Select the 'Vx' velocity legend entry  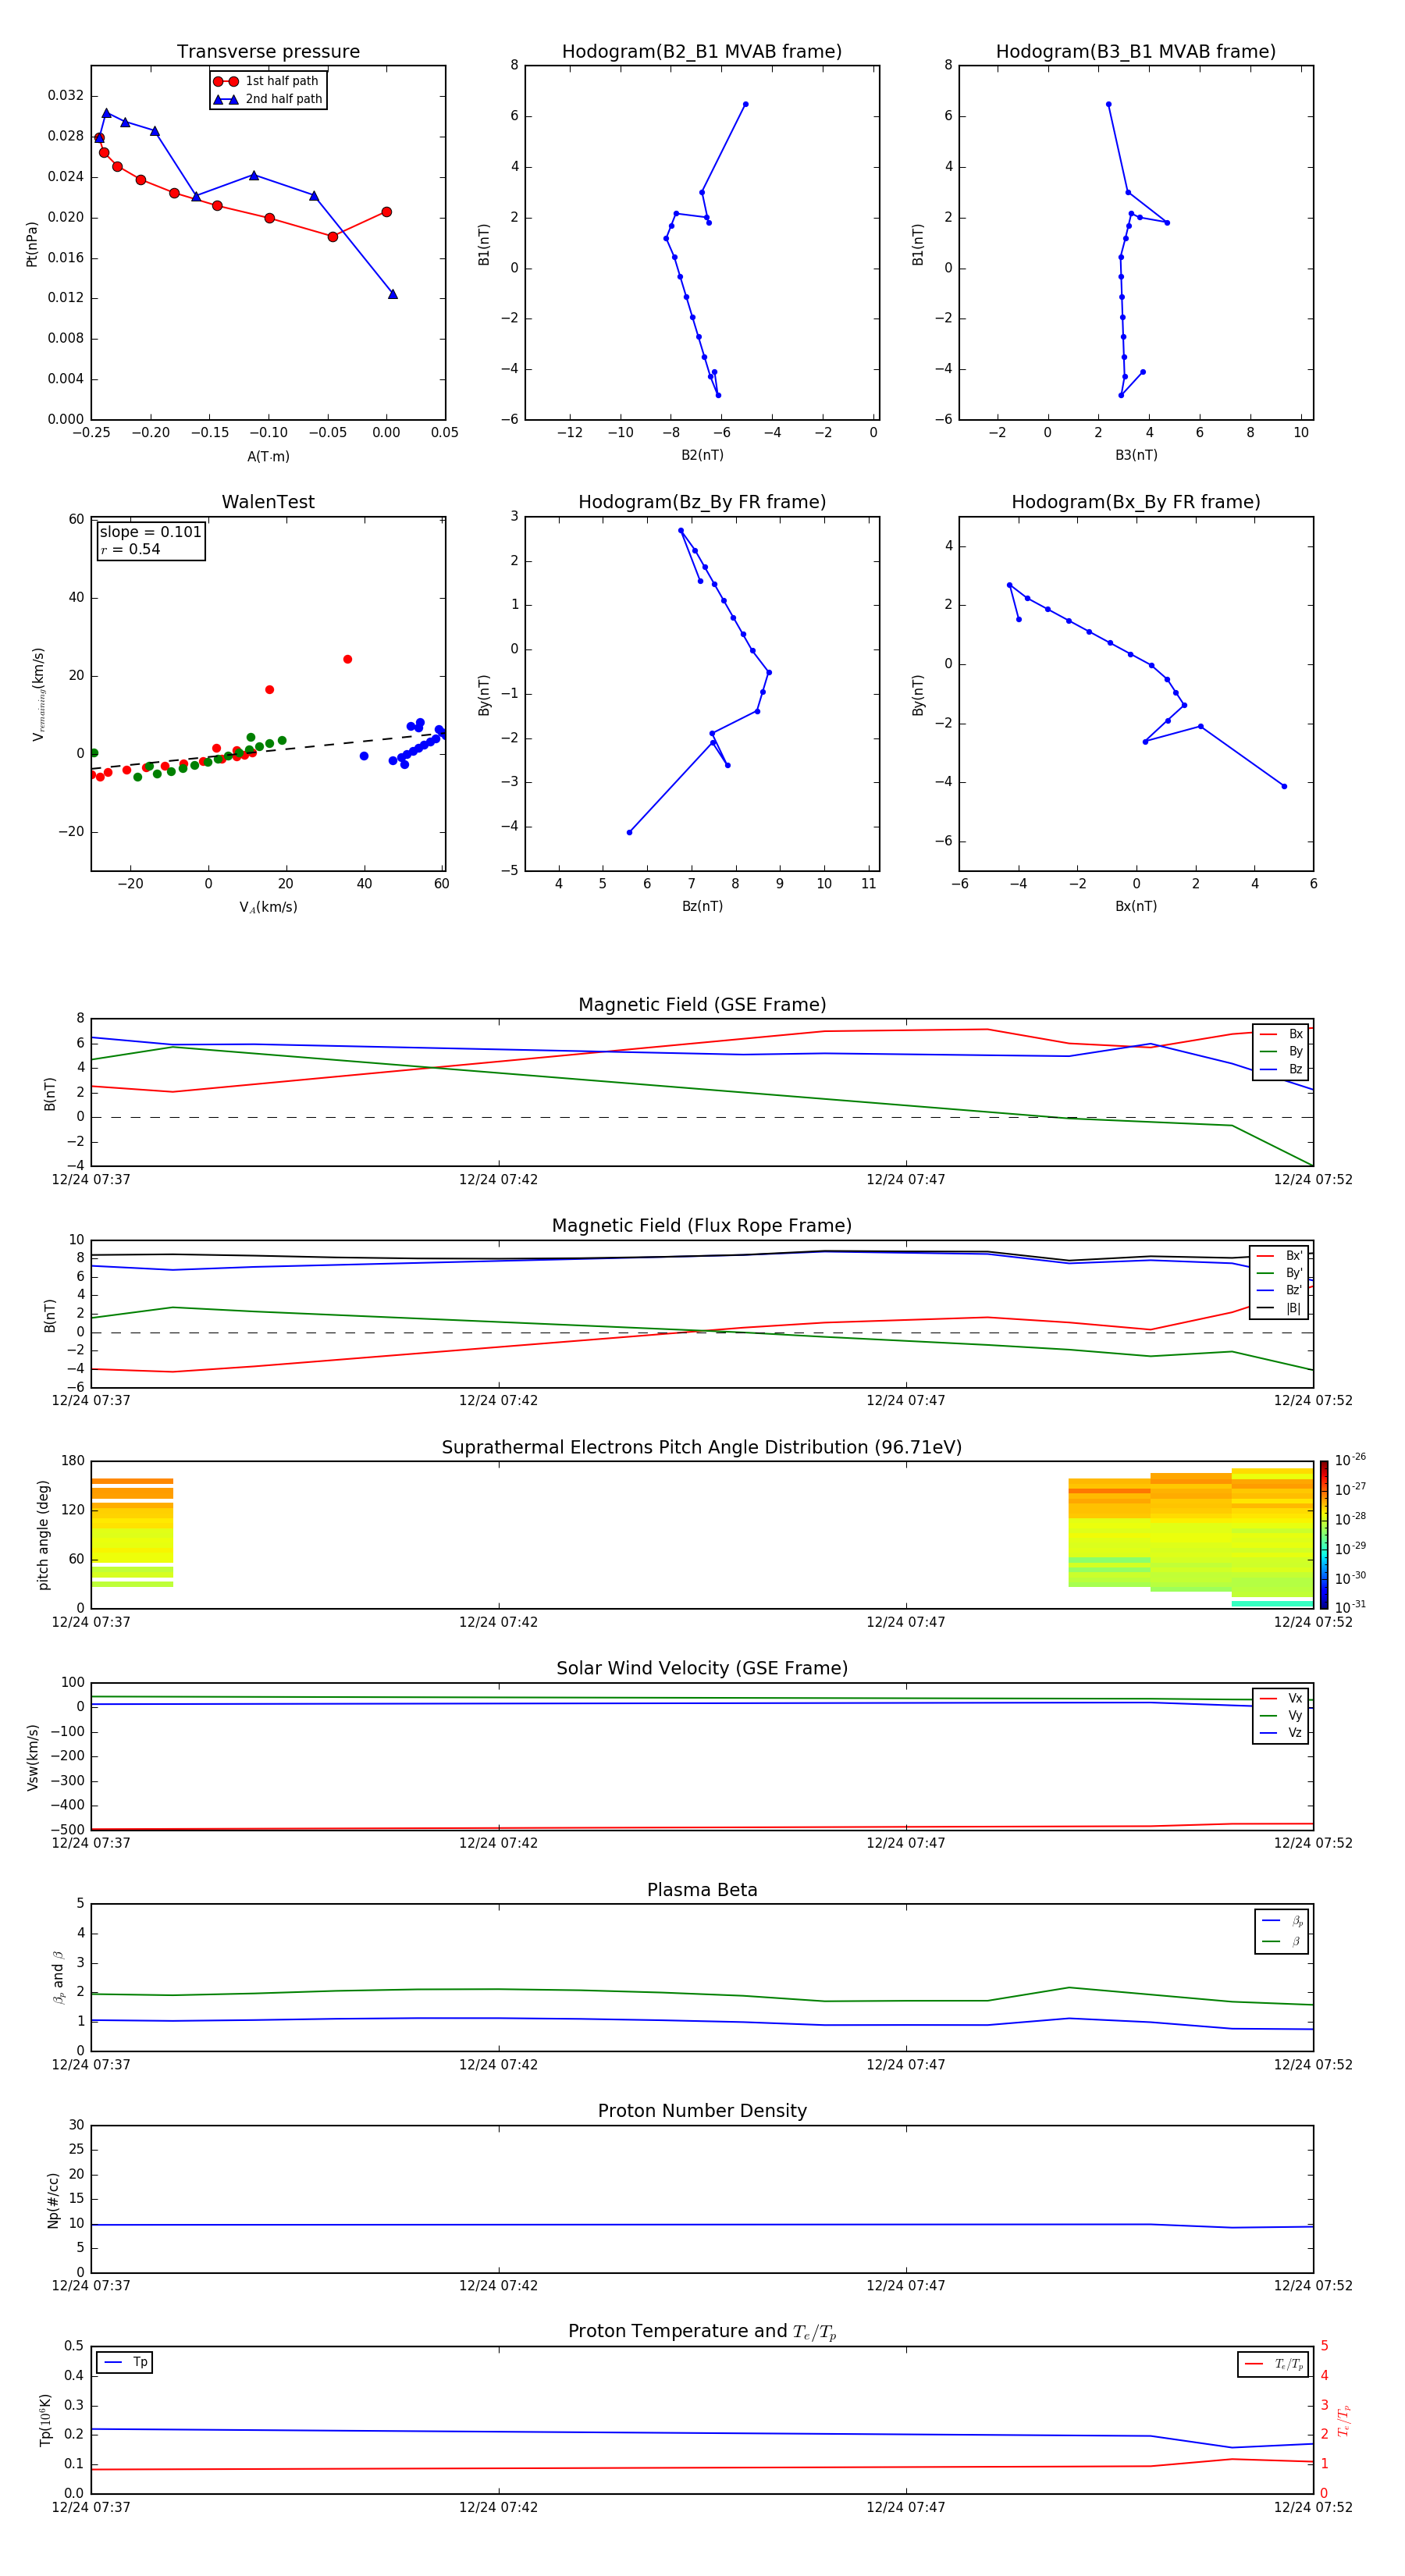(1281, 1698)
